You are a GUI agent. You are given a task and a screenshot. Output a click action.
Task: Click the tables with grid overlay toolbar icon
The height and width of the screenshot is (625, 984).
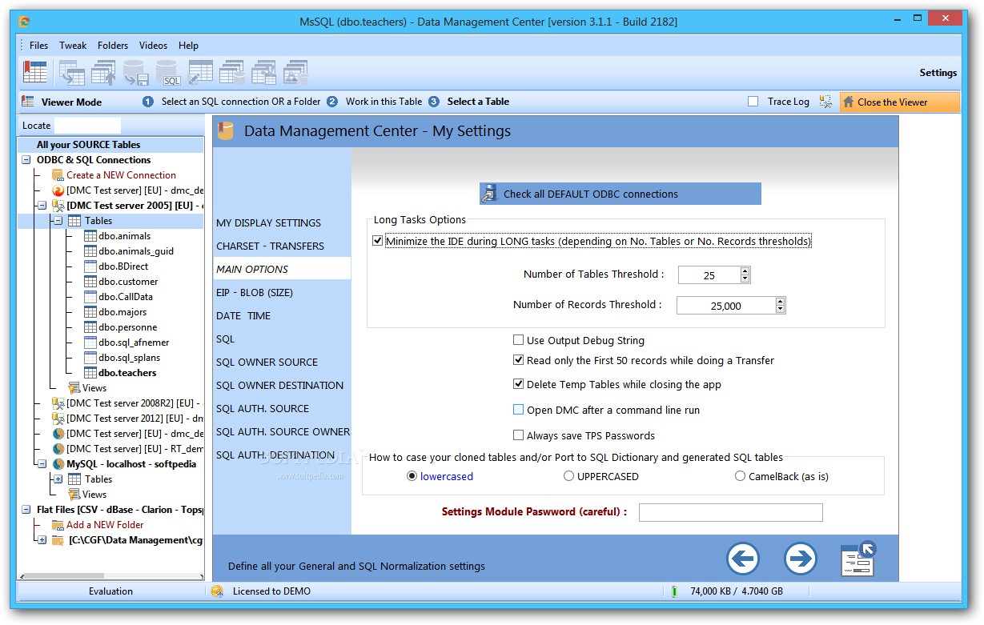click(264, 73)
